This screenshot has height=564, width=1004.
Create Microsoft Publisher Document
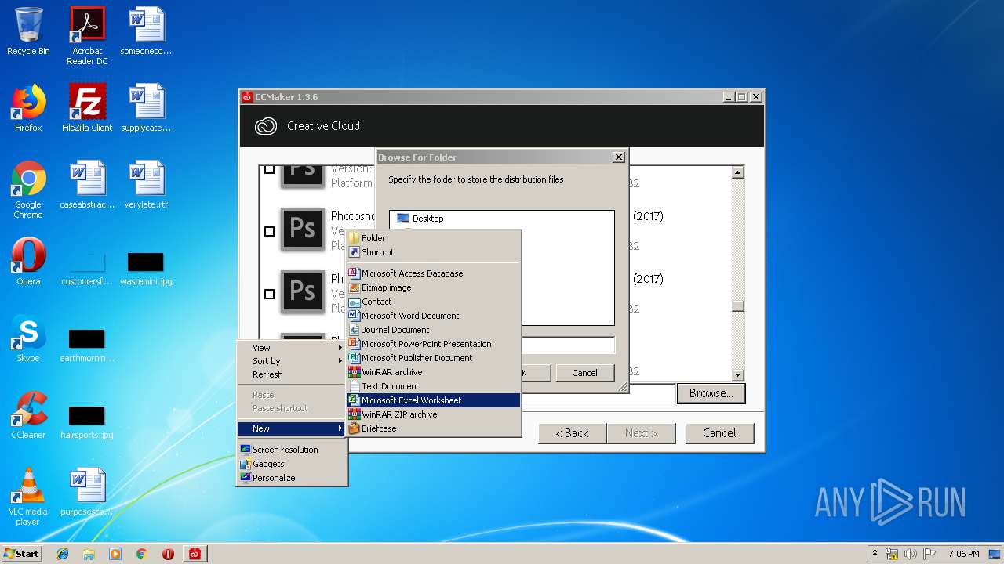click(x=434, y=358)
